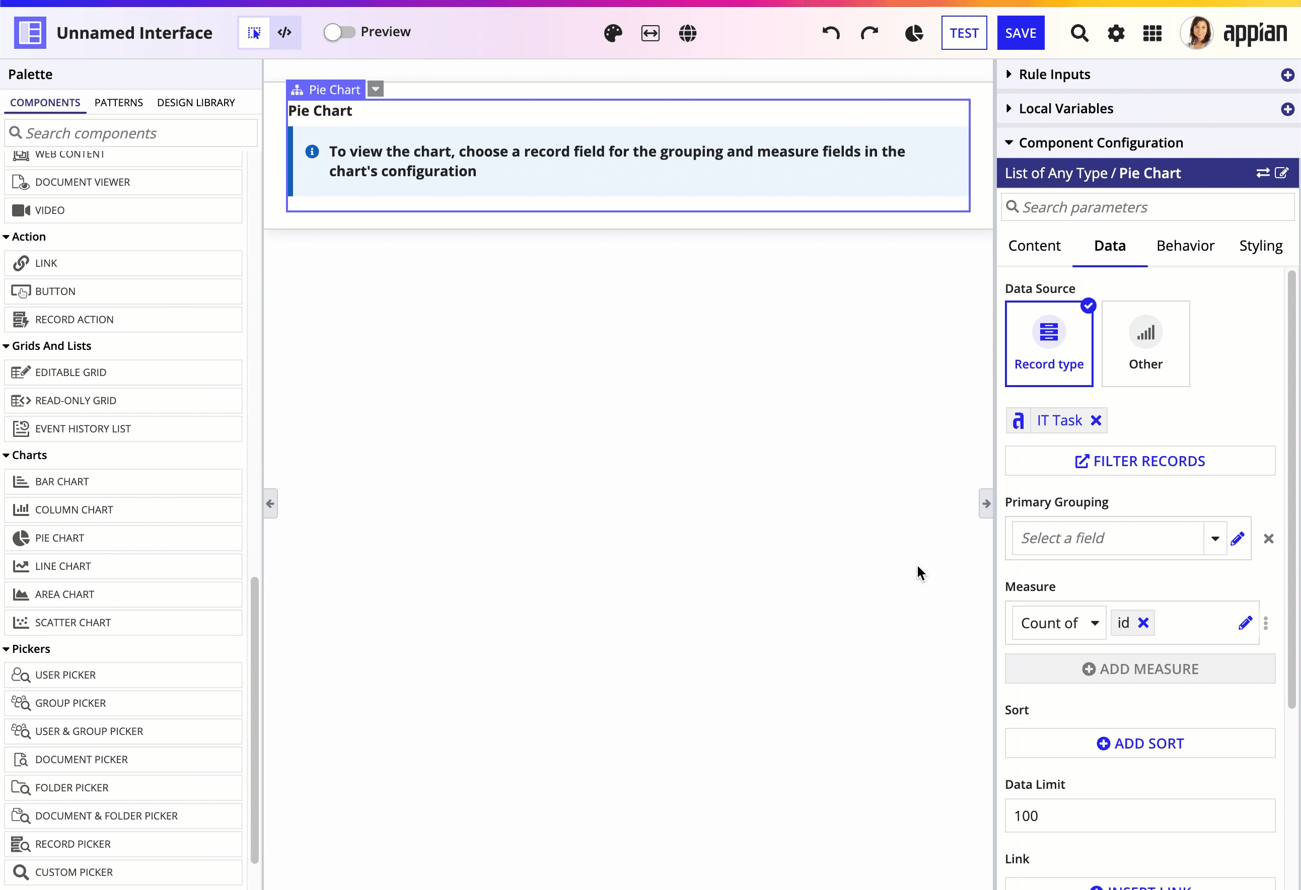This screenshot has width=1301, height=890.
Task: Open the color palette theme icon
Action: click(613, 34)
